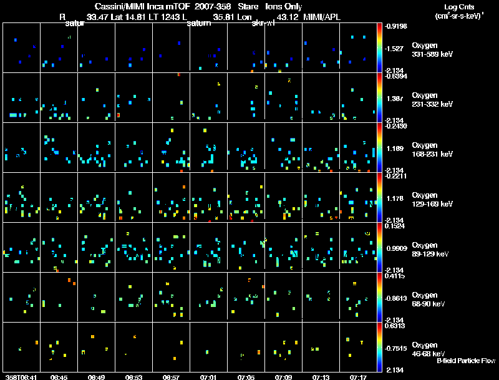Click the '1.189' color scale value
Screen dimensions: 499x380
click(x=395, y=149)
